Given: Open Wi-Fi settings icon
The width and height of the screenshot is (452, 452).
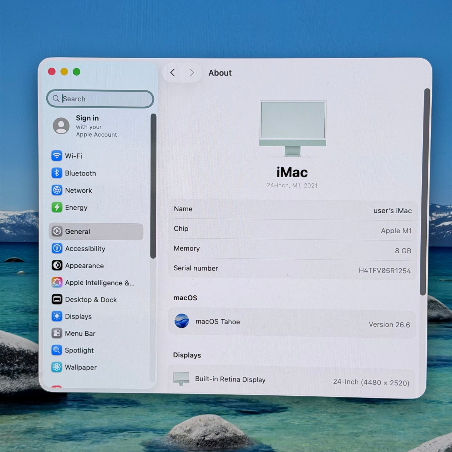Looking at the screenshot, I should [x=57, y=155].
